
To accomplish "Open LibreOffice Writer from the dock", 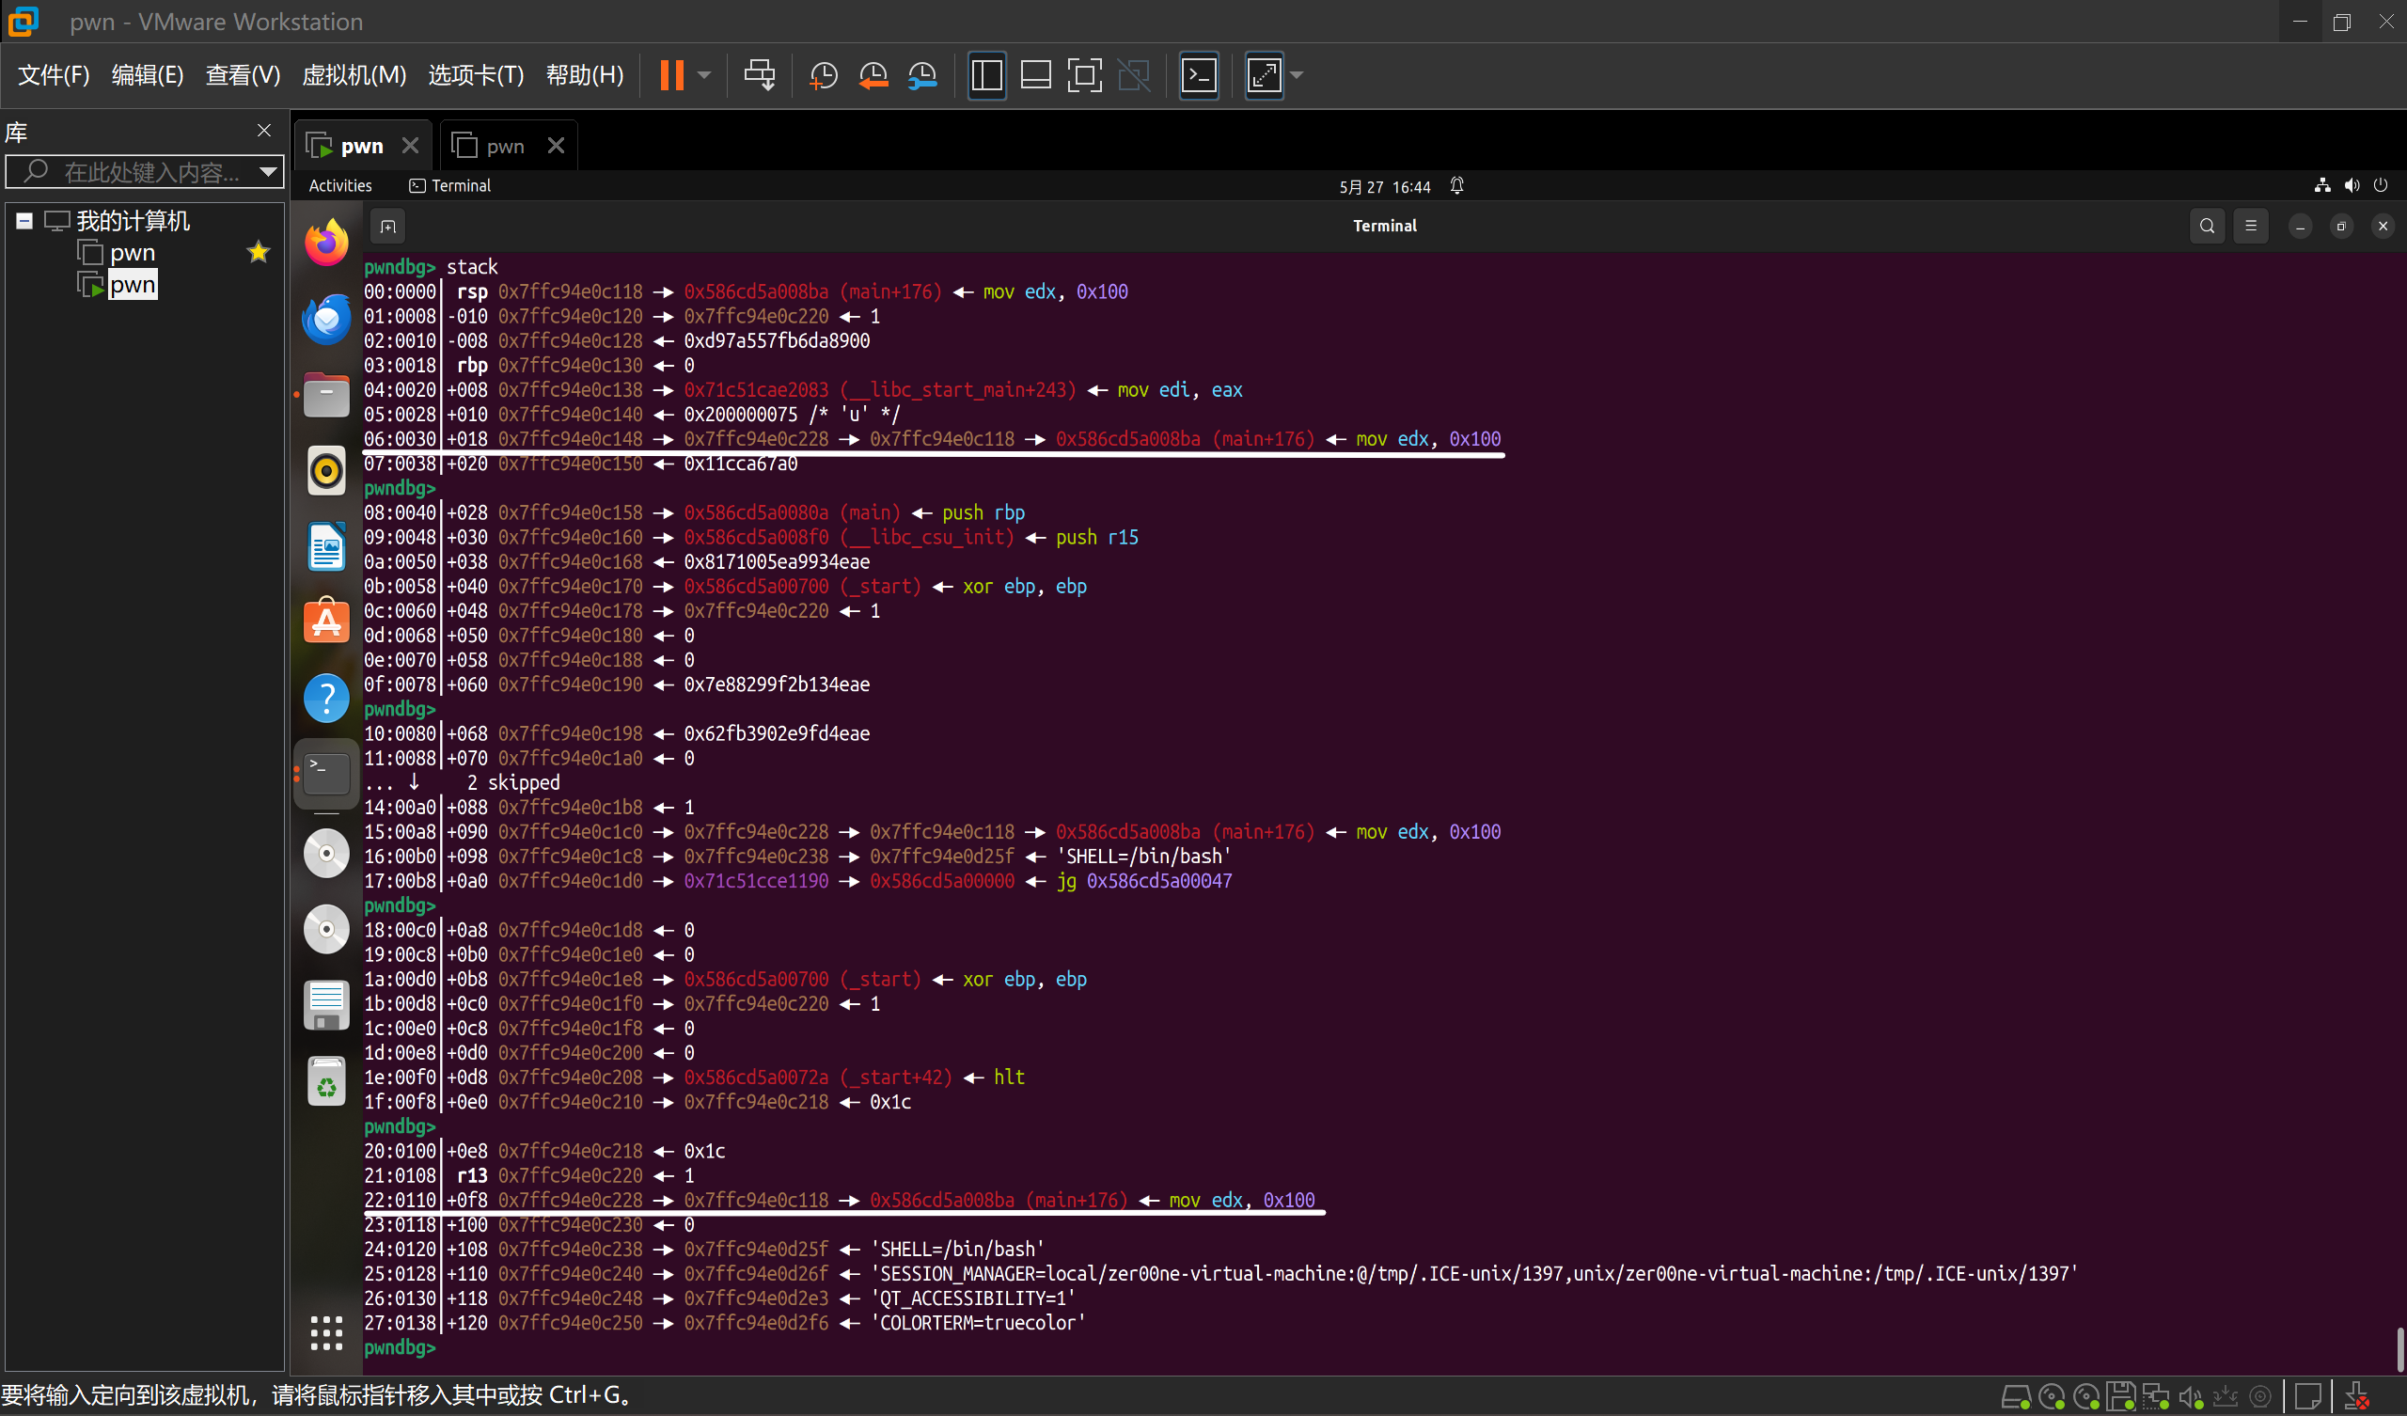I will click(325, 546).
